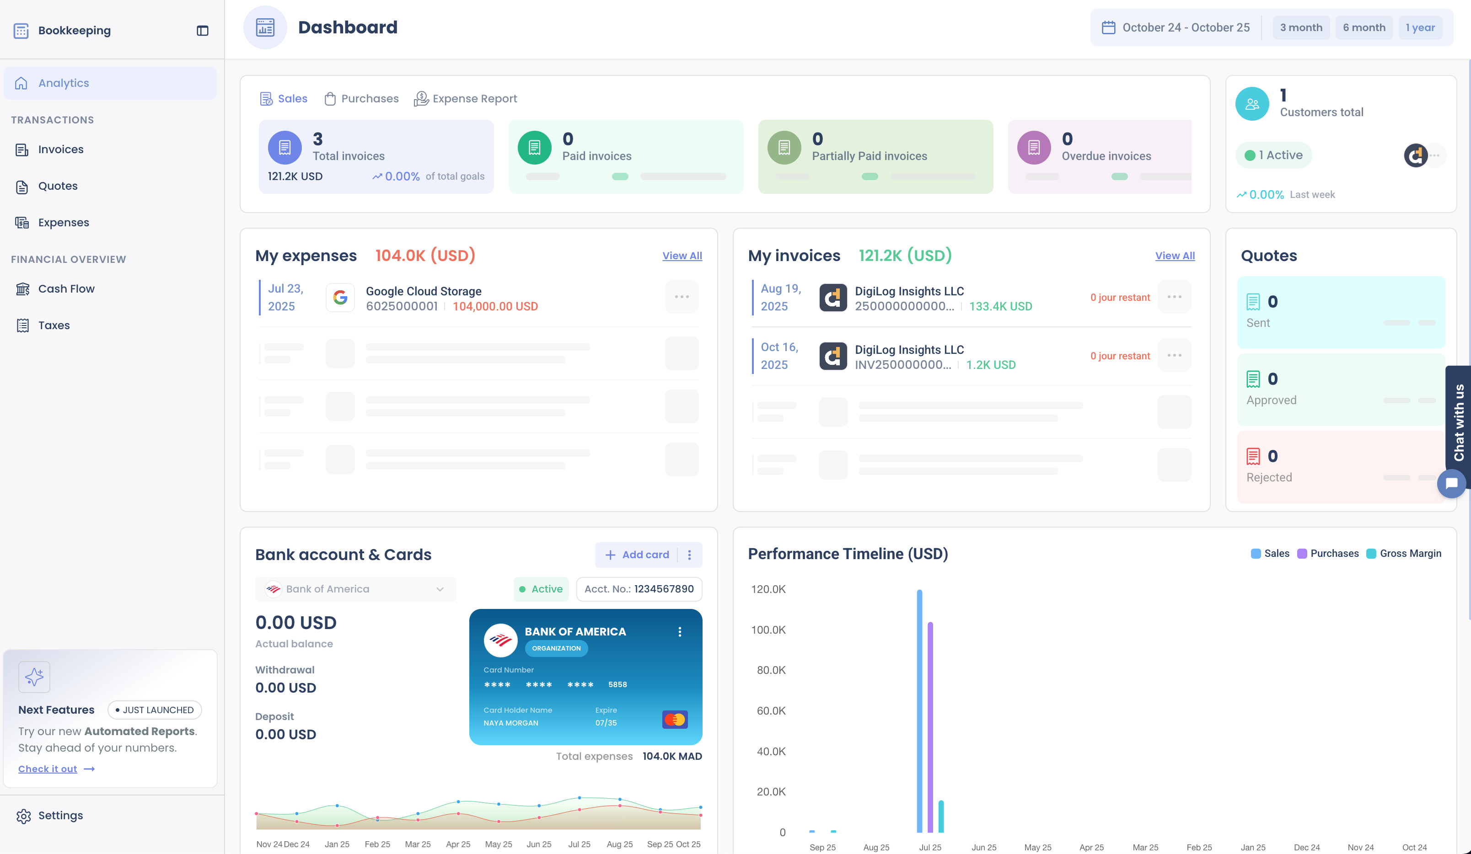The width and height of the screenshot is (1471, 854).
Task: Open the chat widget at bottom right
Action: coord(1452,483)
